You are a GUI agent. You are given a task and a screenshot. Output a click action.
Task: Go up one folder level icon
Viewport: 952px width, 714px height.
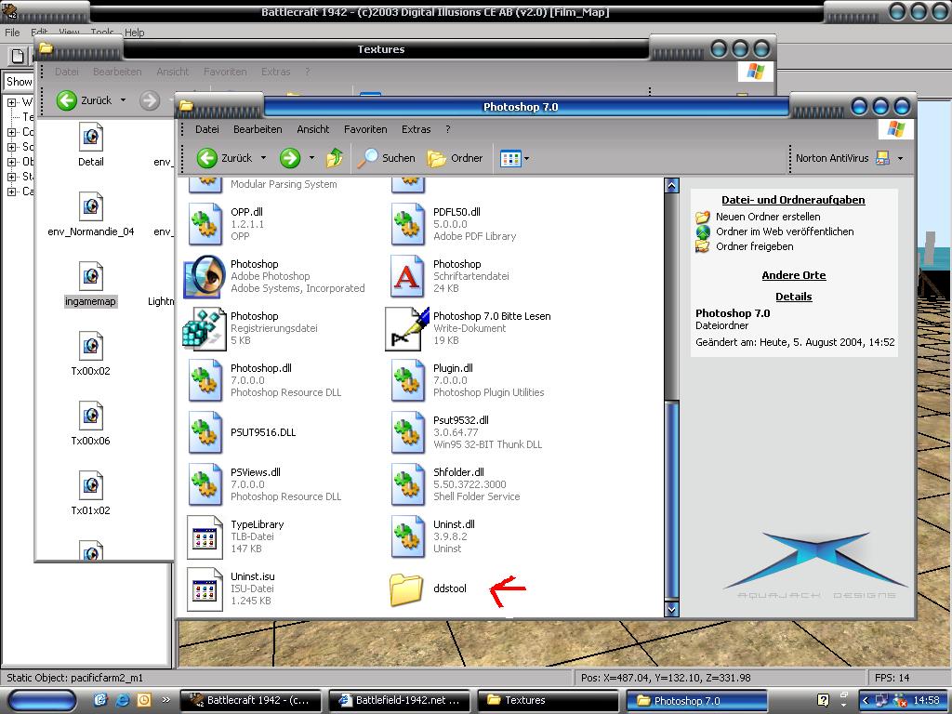(x=334, y=158)
